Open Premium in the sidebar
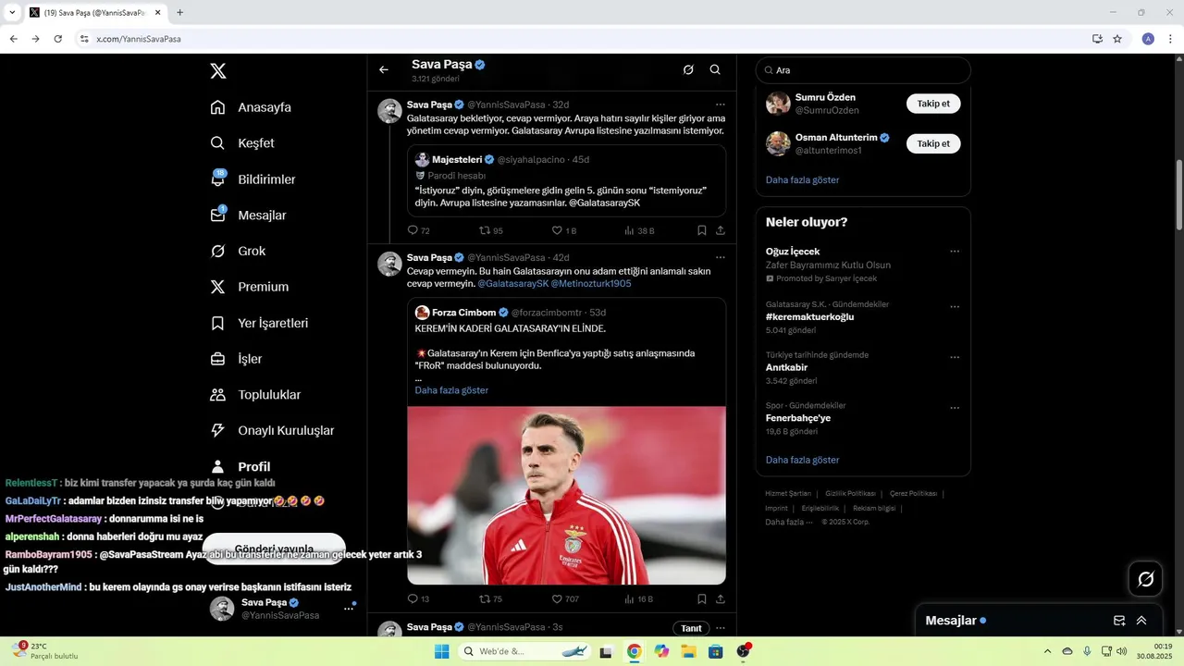The image size is (1184, 666). pyautogui.click(x=250, y=288)
